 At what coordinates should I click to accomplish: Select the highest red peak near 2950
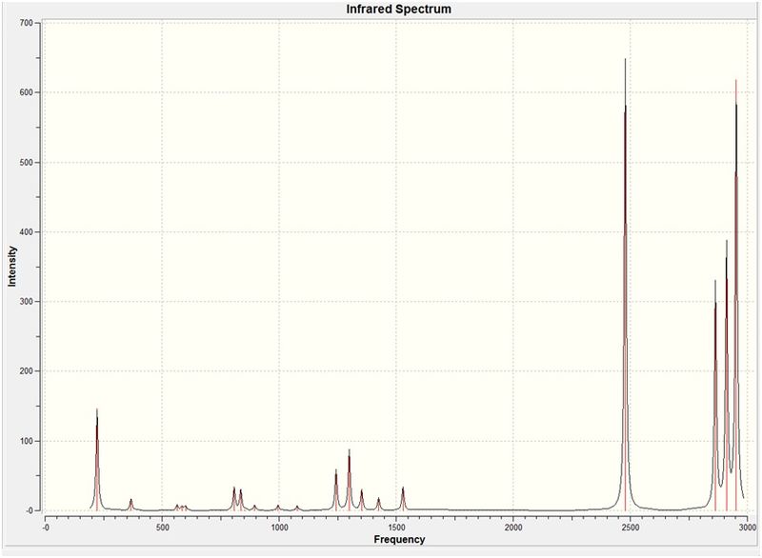[x=736, y=296]
